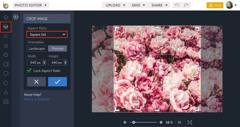Open the Frames tool icon
The width and height of the screenshot is (240, 127).
click(6, 64)
